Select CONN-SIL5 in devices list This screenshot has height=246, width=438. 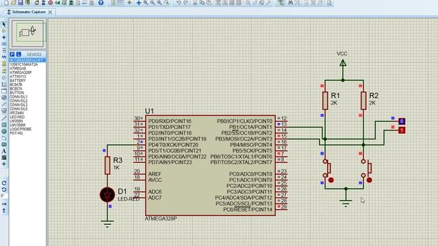pos(18,109)
